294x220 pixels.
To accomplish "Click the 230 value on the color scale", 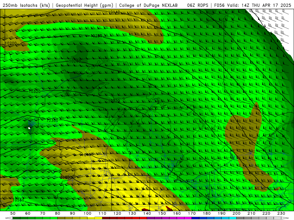I will click(x=281, y=213).
